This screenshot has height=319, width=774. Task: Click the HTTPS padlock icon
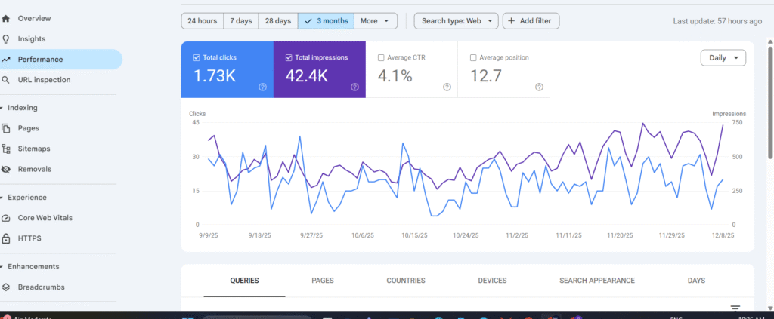(x=6, y=238)
